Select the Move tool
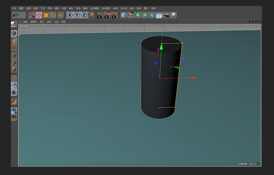The width and height of the screenshot is (274, 175). 39,15
